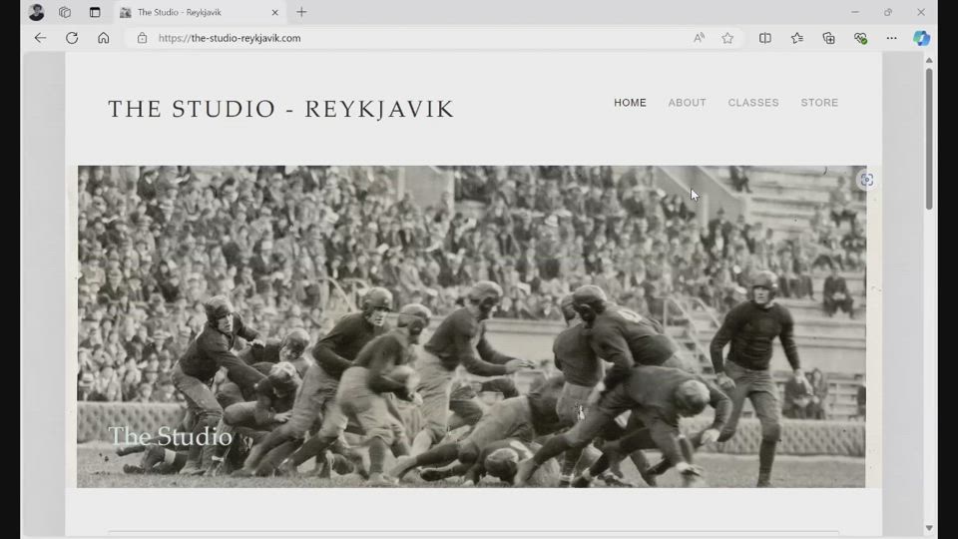Open the CLASSES navigation item
Screen dimensions: 958x539
pyautogui.click(x=753, y=103)
